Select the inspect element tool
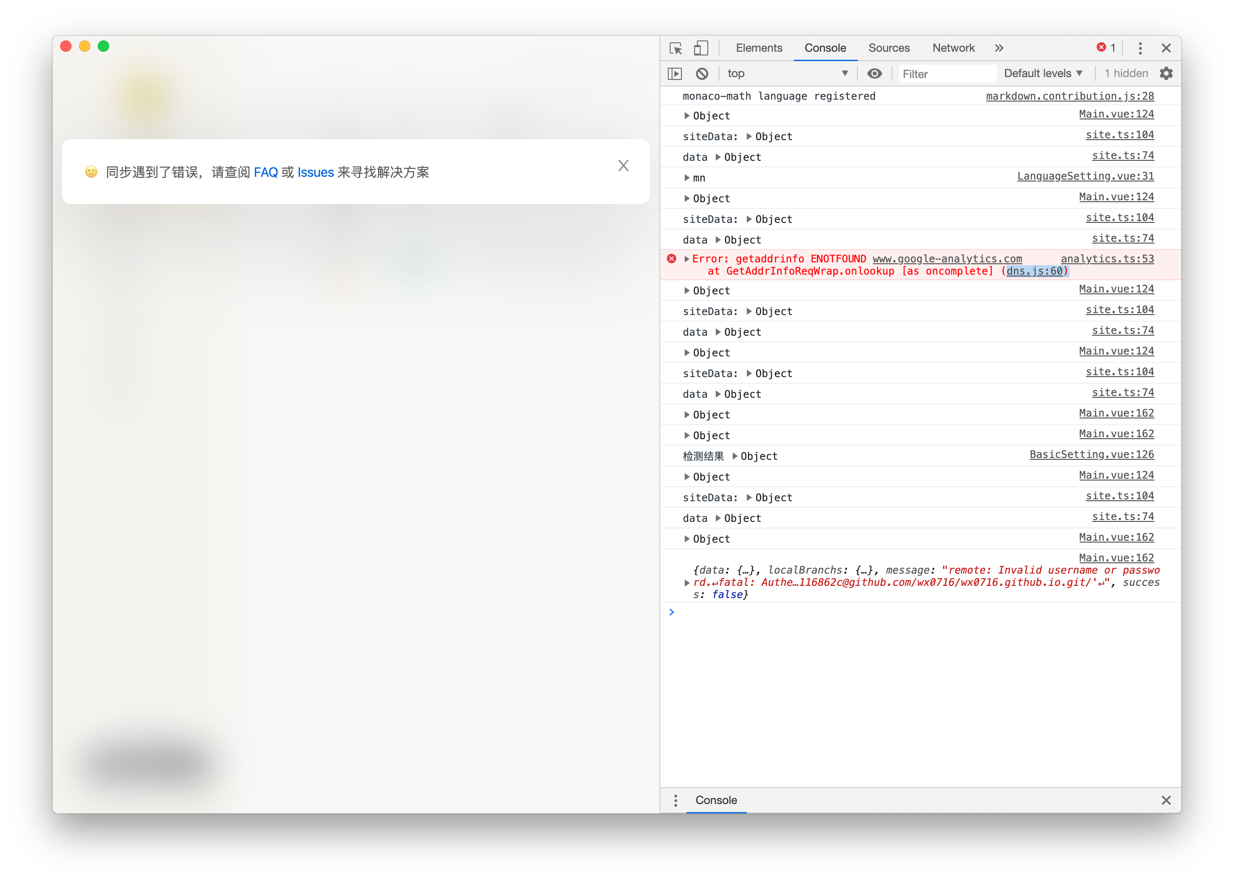This screenshot has height=883, width=1234. (674, 48)
